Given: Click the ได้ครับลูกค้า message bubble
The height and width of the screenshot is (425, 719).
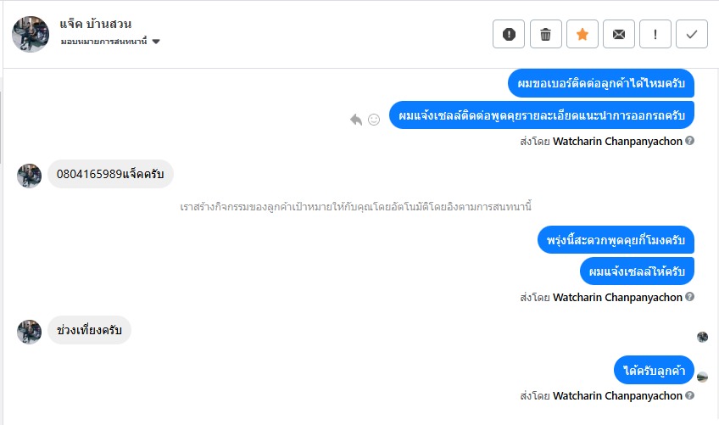Looking at the screenshot, I should [x=654, y=370].
